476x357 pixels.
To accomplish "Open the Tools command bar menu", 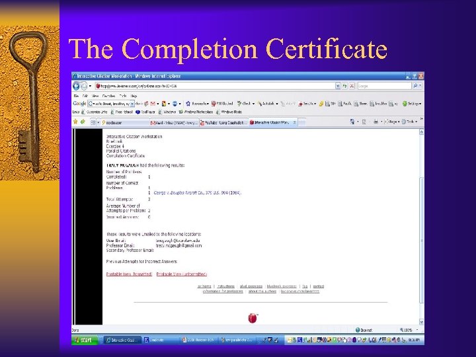I will click(409, 122).
